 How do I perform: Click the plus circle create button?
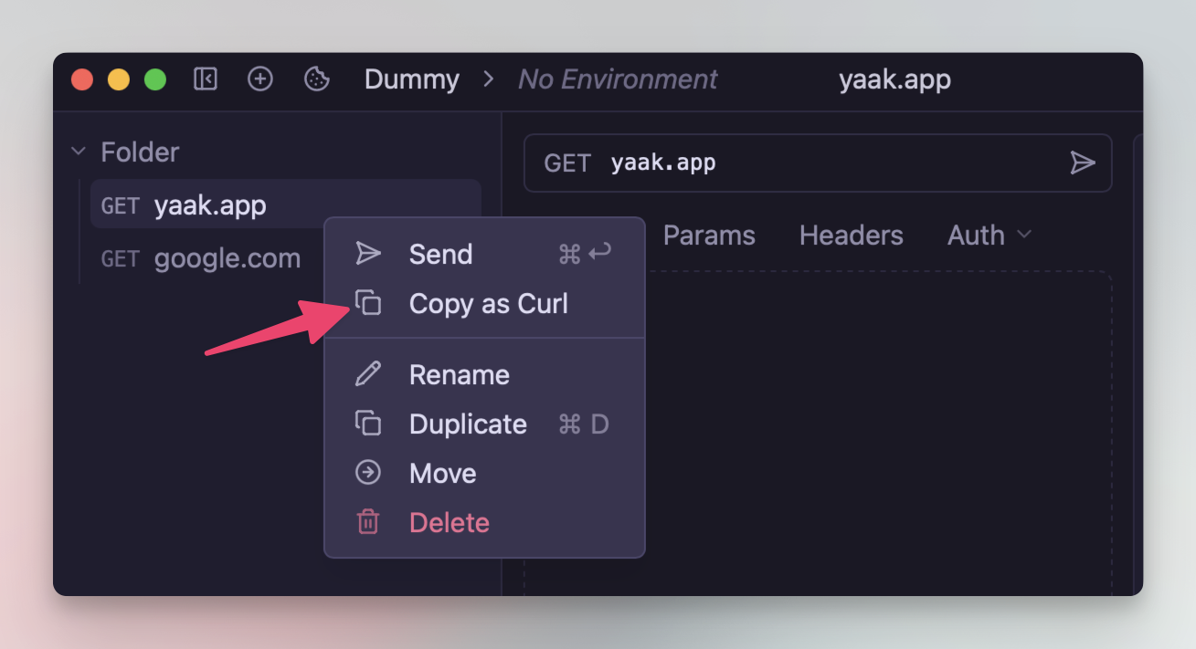pos(260,79)
